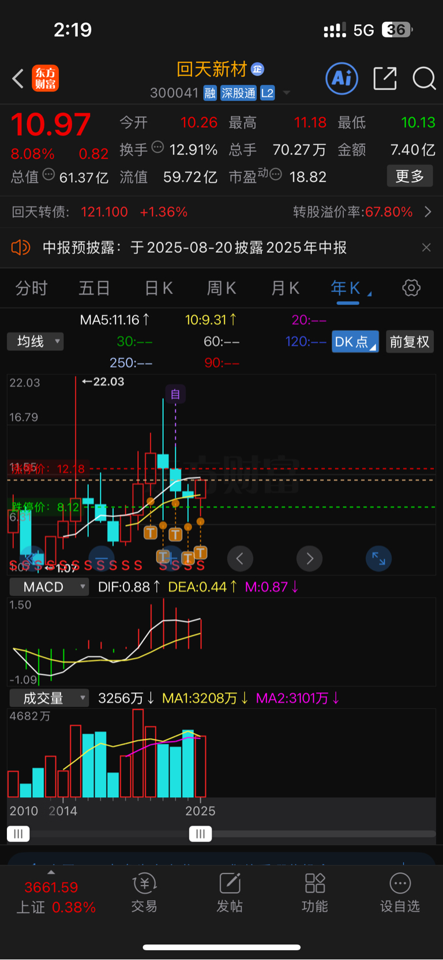Switch to 分时 tab
This screenshot has width=443, height=960.
click(x=31, y=288)
